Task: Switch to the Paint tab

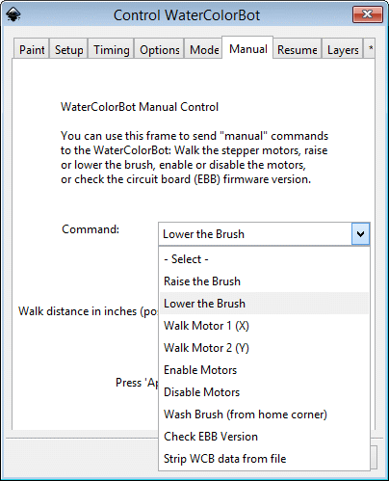Action: tap(32, 49)
